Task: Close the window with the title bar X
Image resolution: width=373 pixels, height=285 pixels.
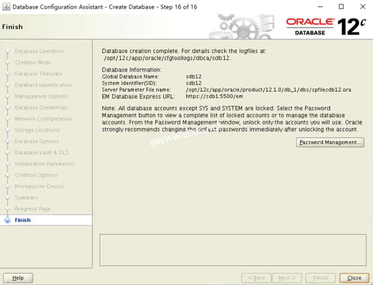Action: tap(362, 7)
